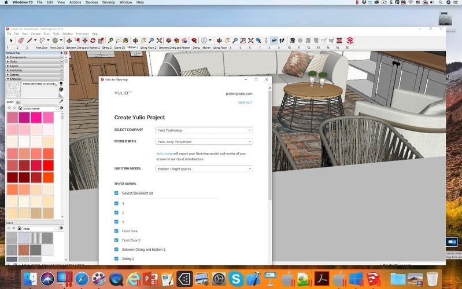This screenshot has width=462, height=289.
Task: Open the Render With dropdown
Action: (x=204, y=142)
